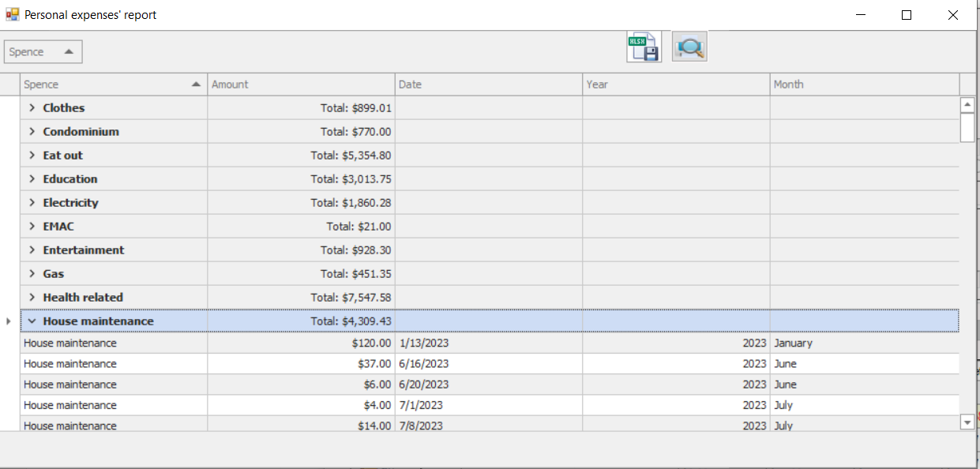Expand the Gas group

point(32,274)
